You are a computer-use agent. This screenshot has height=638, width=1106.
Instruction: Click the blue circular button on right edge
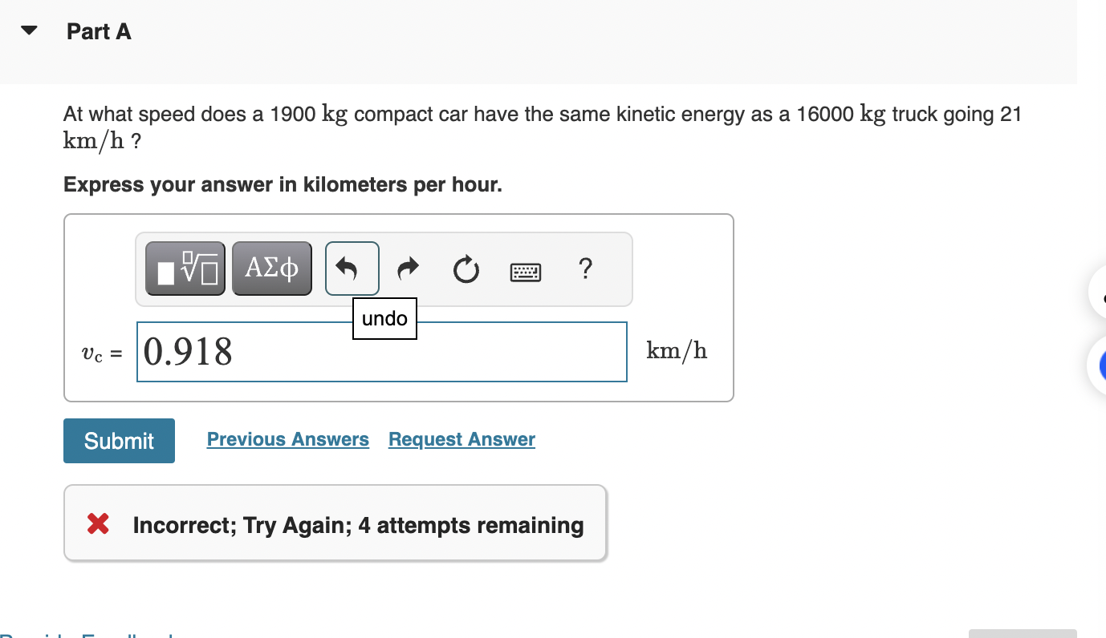[1101, 366]
